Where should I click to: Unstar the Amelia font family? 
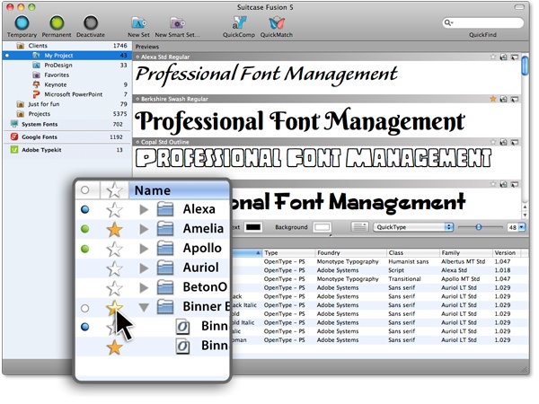(114, 230)
